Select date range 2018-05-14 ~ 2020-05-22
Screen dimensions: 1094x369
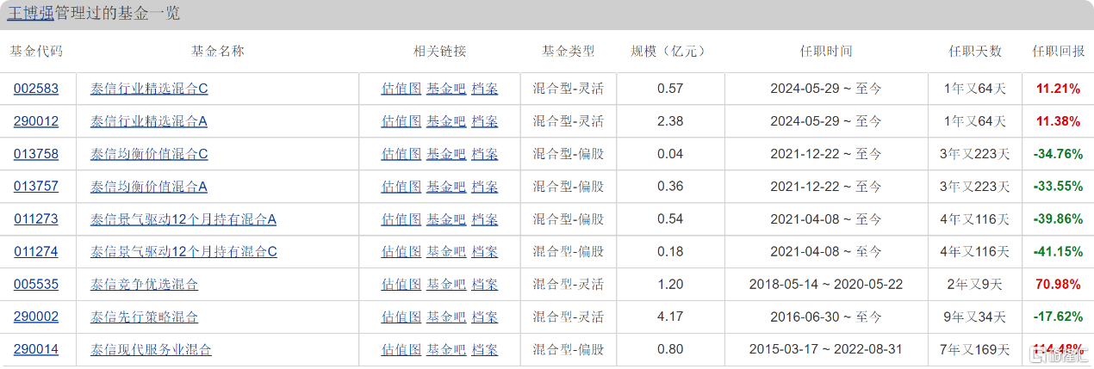pos(826,285)
